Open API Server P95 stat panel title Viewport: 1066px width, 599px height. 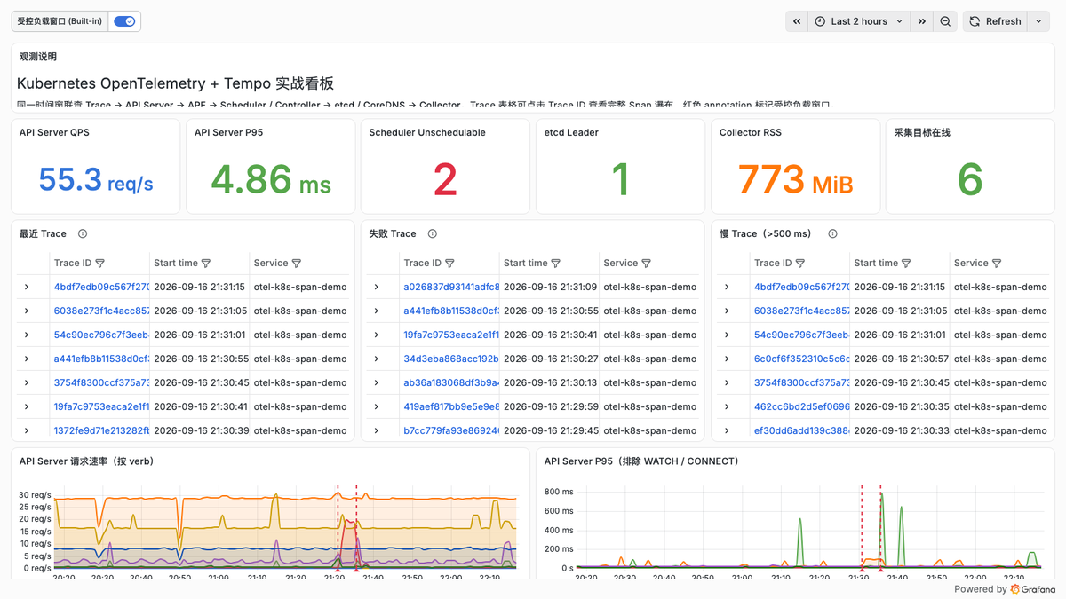pos(230,133)
